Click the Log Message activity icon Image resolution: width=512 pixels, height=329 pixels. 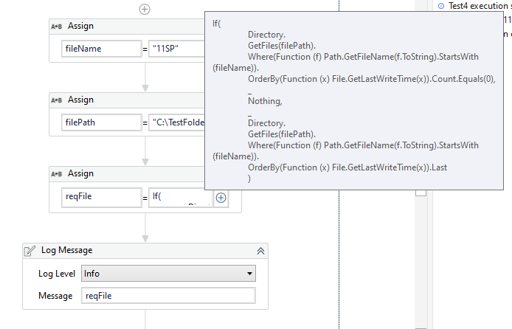point(30,251)
